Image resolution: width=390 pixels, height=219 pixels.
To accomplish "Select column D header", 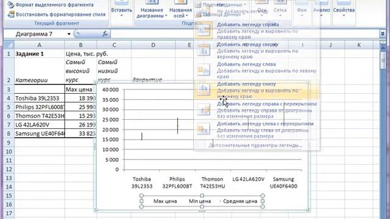I will (153, 45).
